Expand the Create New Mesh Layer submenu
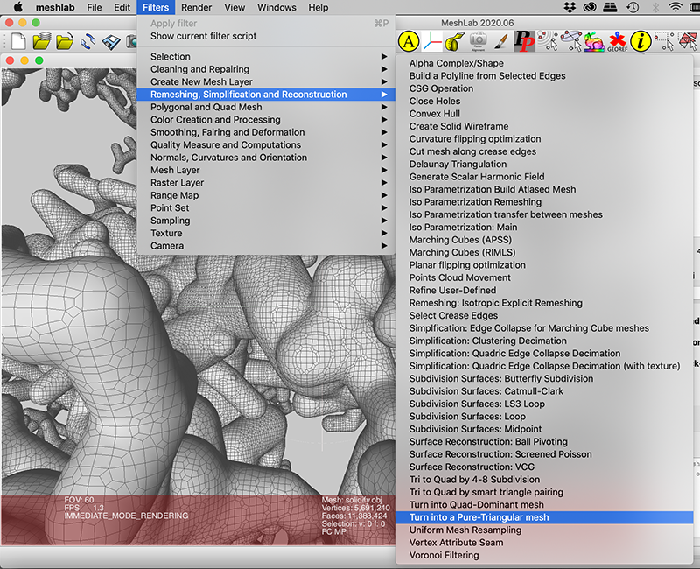The image size is (700, 569). (x=266, y=81)
